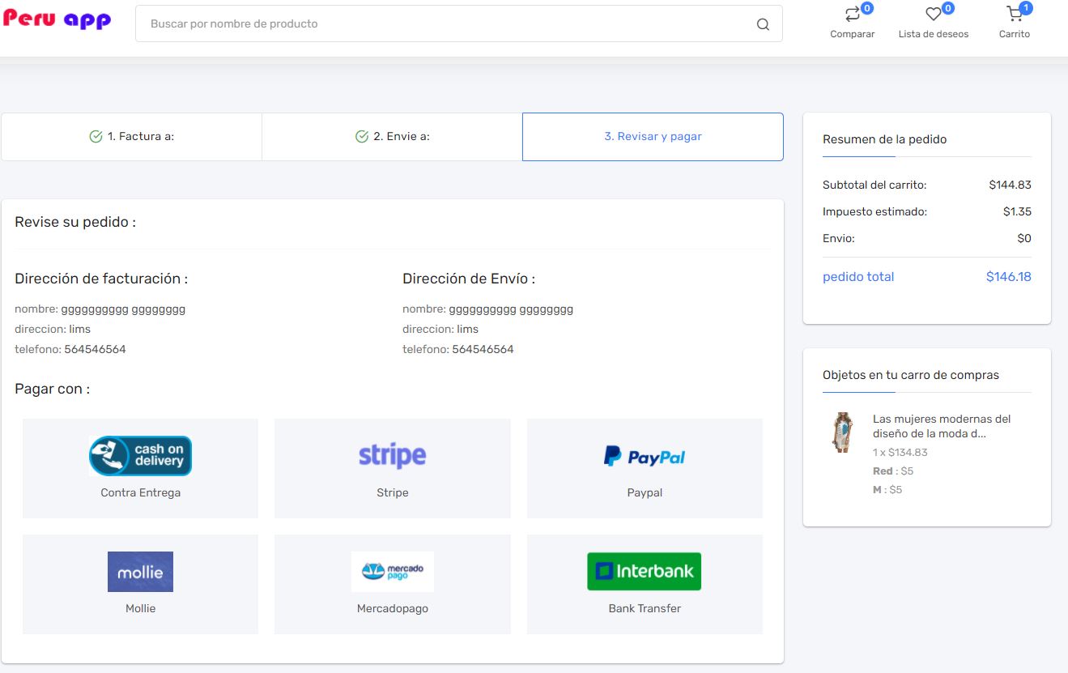Image resolution: width=1068 pixels, height=673 pixels.
Task: Choose the Stripe payment label
Action: pos(393,492)
